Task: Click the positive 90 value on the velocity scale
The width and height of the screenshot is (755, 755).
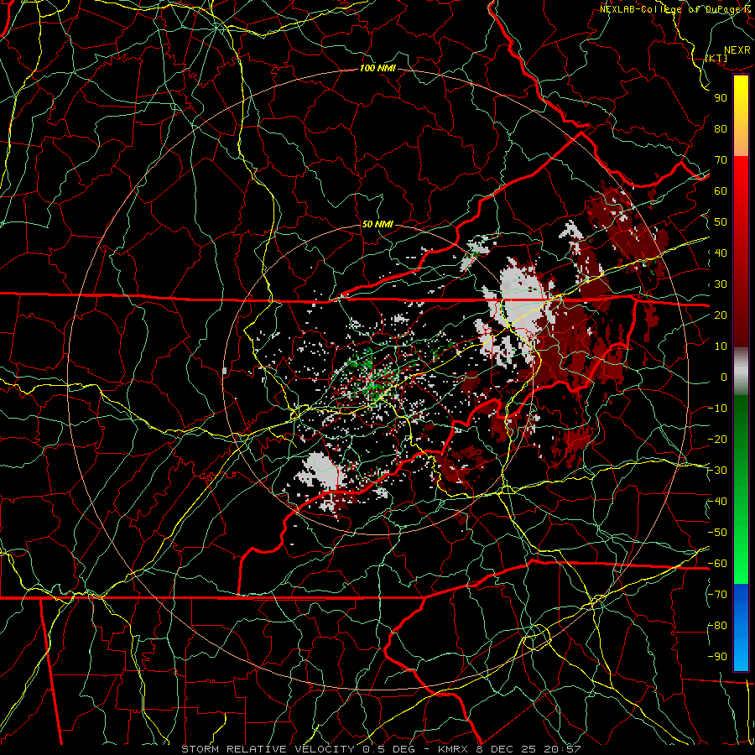Action: click(721, 98)
